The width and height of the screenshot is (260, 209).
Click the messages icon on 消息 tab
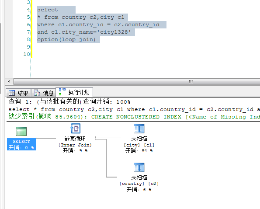point(37,93)
